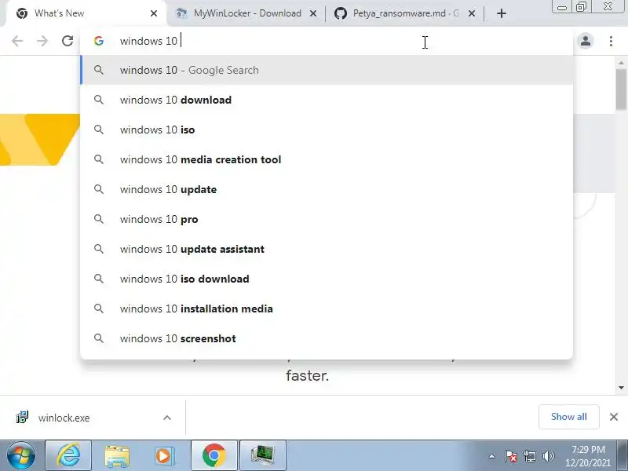Switch to the What's New tab
The width and height of the screenshot is (628, 471).
tap(86, 13)
